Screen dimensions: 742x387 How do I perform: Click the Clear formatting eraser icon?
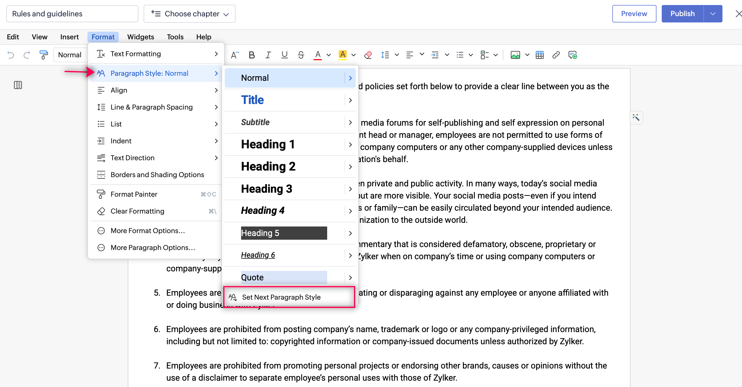click(x=368, y=55)
